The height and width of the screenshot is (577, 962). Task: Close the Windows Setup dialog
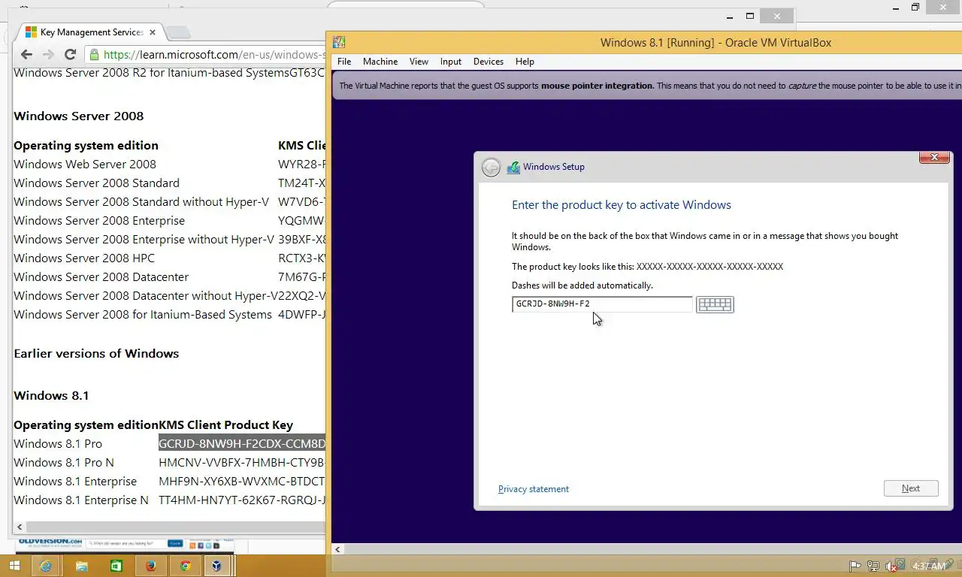[x=934, y=157]
